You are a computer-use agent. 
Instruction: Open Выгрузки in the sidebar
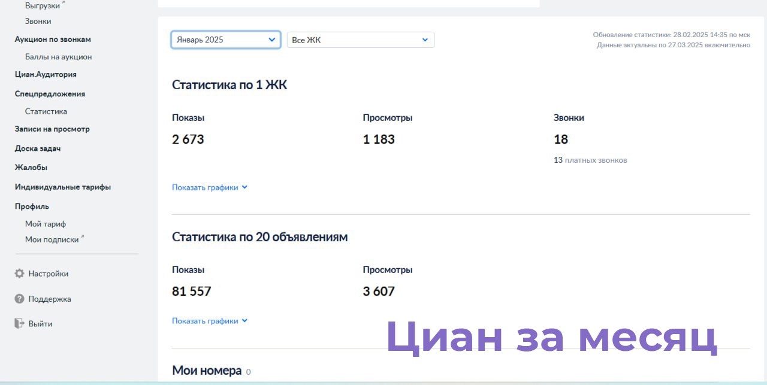click(x=43, y=5)
